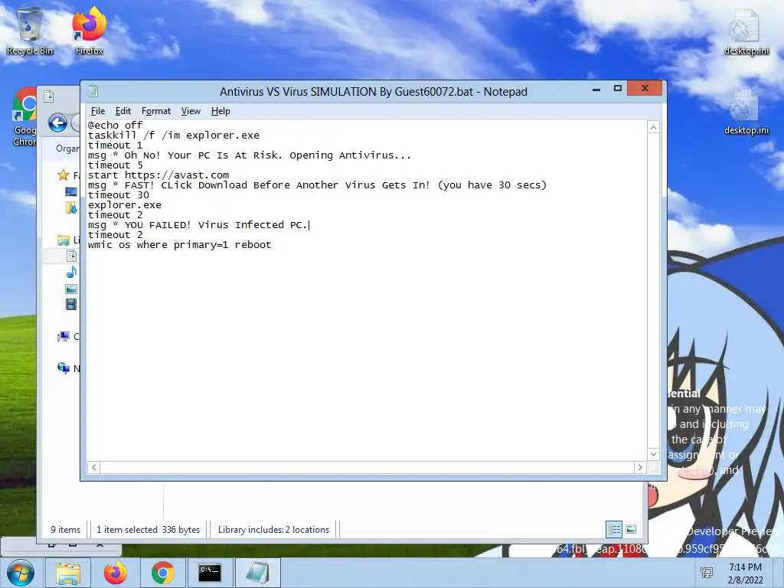Screen dimensions: 784x588
Task: Maximize the Notepad window
Action: point(618,89)
